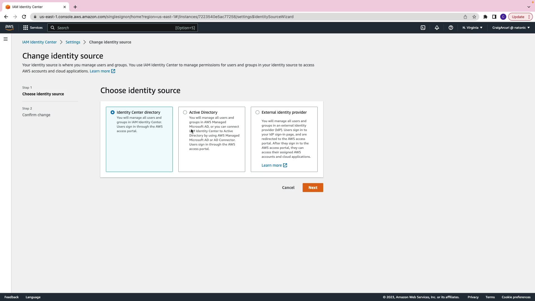Viewport: 535px width, 301px height.
Task: Click the AWS logo home icon
Action: (9, 27)
